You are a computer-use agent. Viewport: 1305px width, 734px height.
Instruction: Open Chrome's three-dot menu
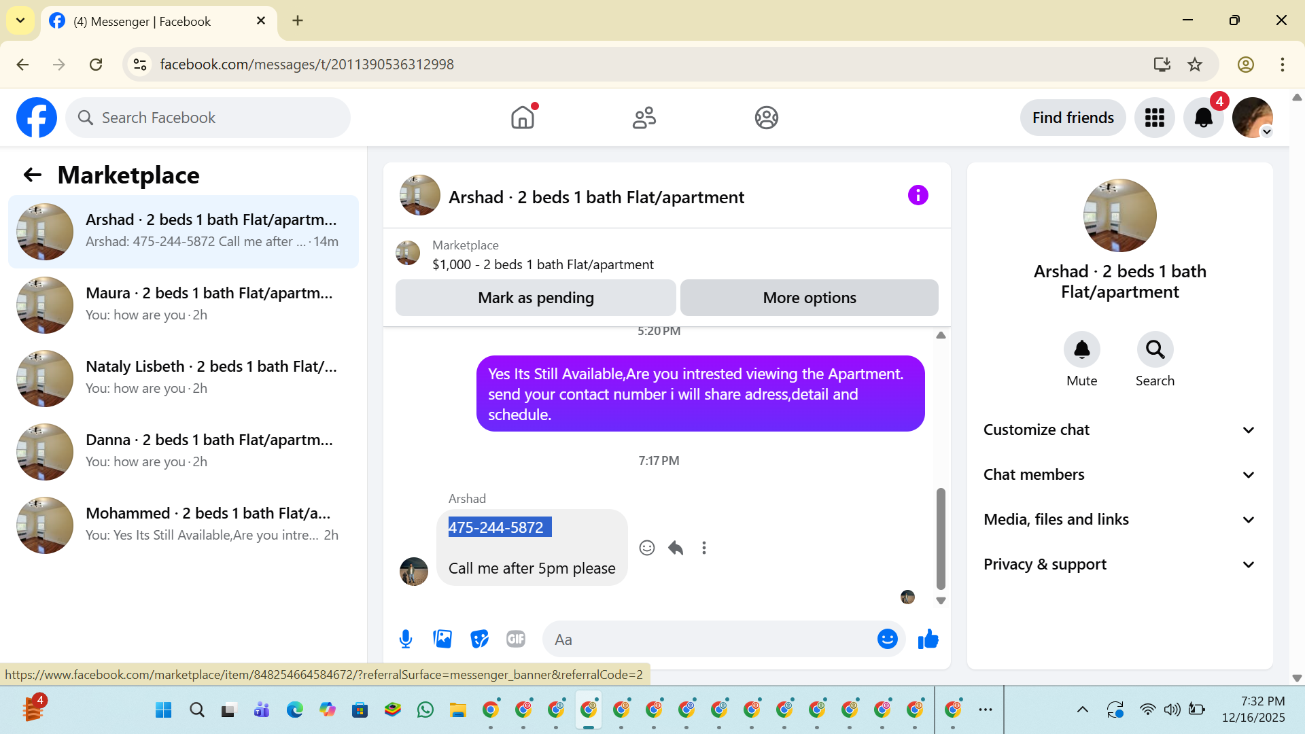coord(1283,65)
